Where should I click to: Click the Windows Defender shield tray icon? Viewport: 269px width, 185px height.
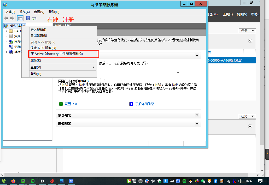[159, 181]
